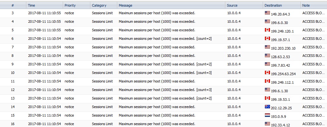327x127 pixels.
Task: Click the Category column header
Action: pyautogui.click(x=99, y=5)
